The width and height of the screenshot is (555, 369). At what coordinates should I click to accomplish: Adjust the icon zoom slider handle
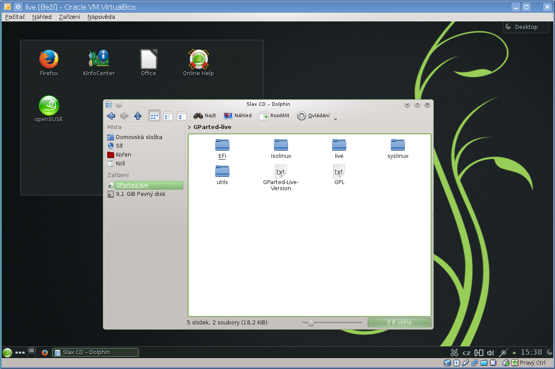pos(311,323)
